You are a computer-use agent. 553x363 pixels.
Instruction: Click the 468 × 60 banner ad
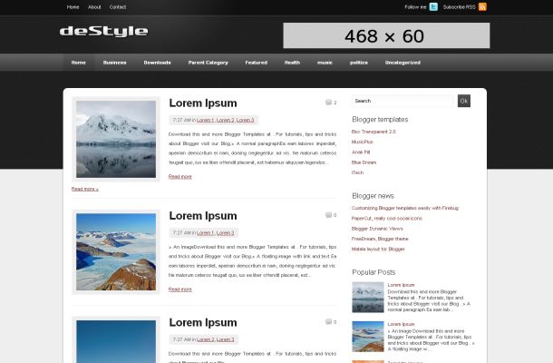(x=386, y=35)
